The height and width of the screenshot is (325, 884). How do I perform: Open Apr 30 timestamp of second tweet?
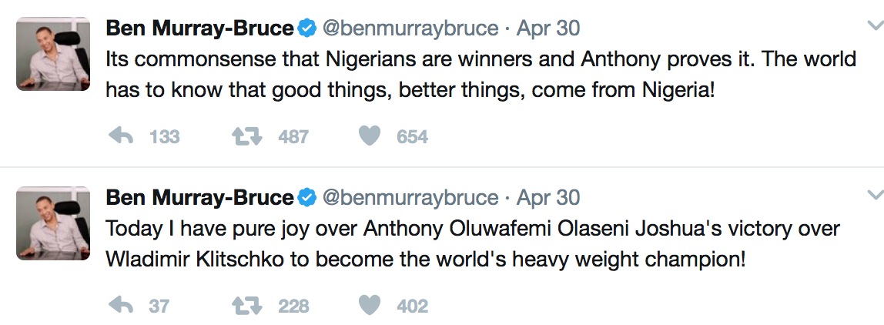(548, 198)
